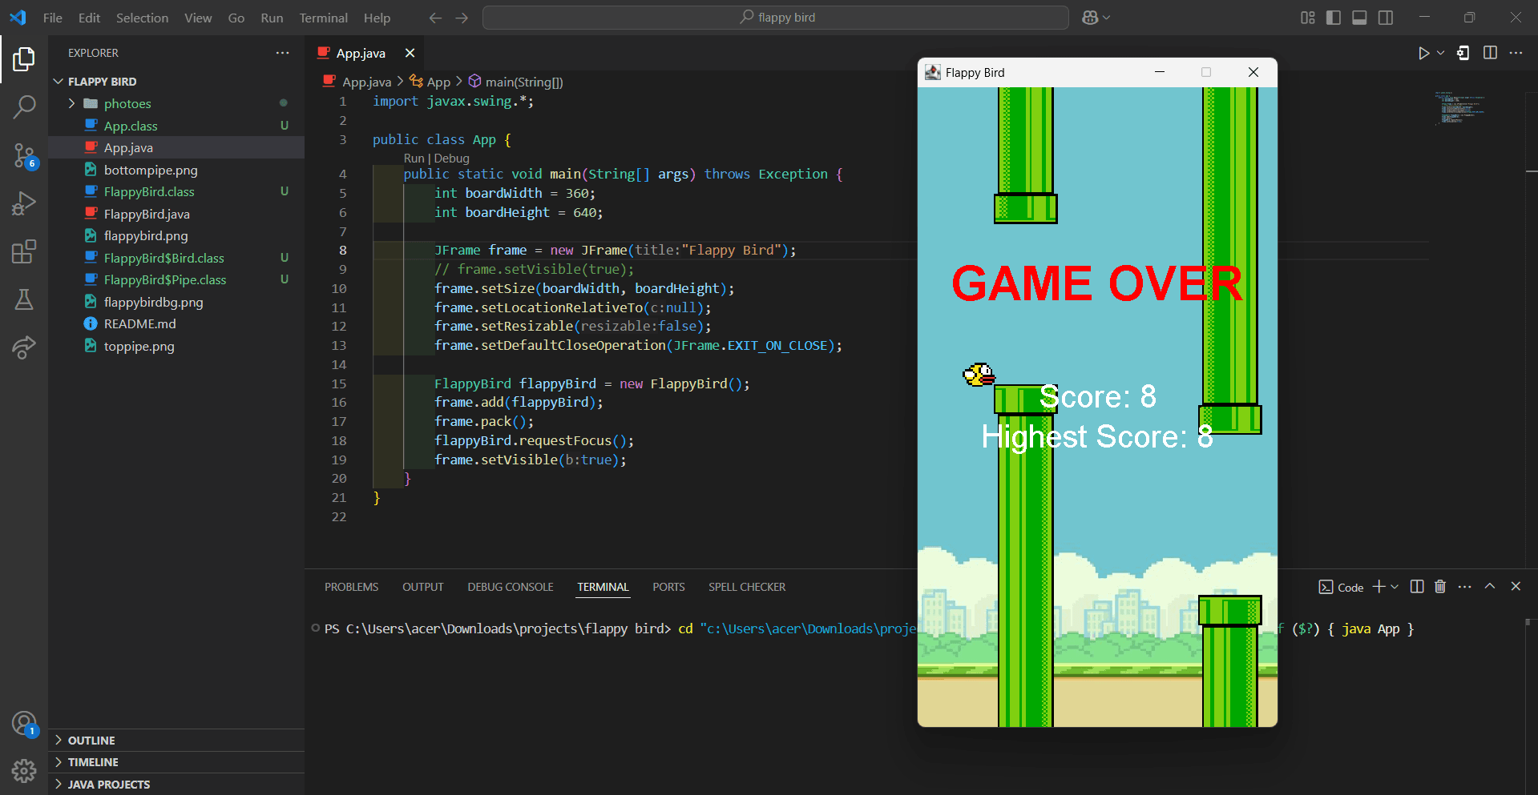Open FlappyBird.java file
Screen dimensions: 1538x795
tap(176, 214)
